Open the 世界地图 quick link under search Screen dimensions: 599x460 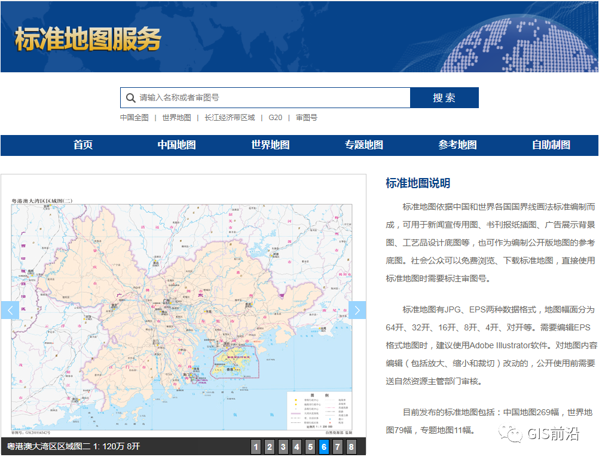click(x=176, y=118)
